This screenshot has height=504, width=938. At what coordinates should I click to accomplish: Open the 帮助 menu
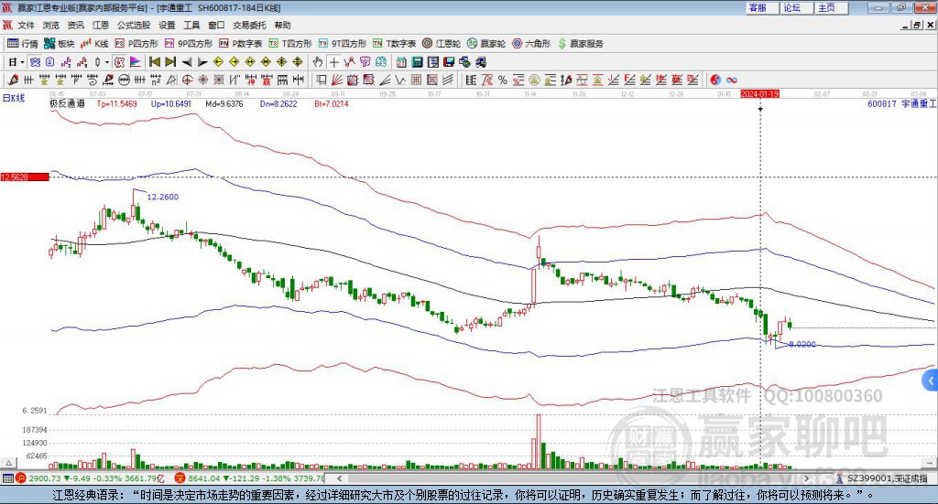tap(282, 25)
